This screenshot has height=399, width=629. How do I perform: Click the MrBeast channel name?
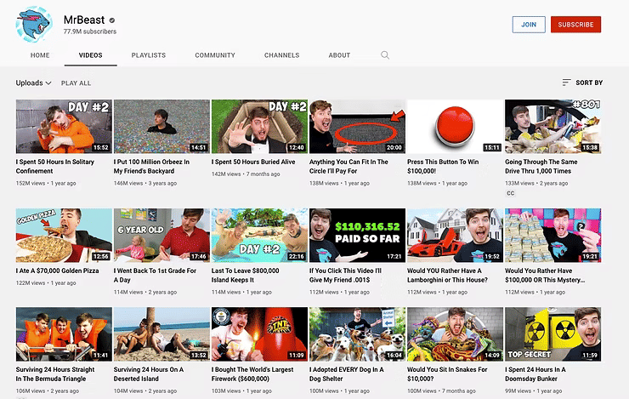84,20
